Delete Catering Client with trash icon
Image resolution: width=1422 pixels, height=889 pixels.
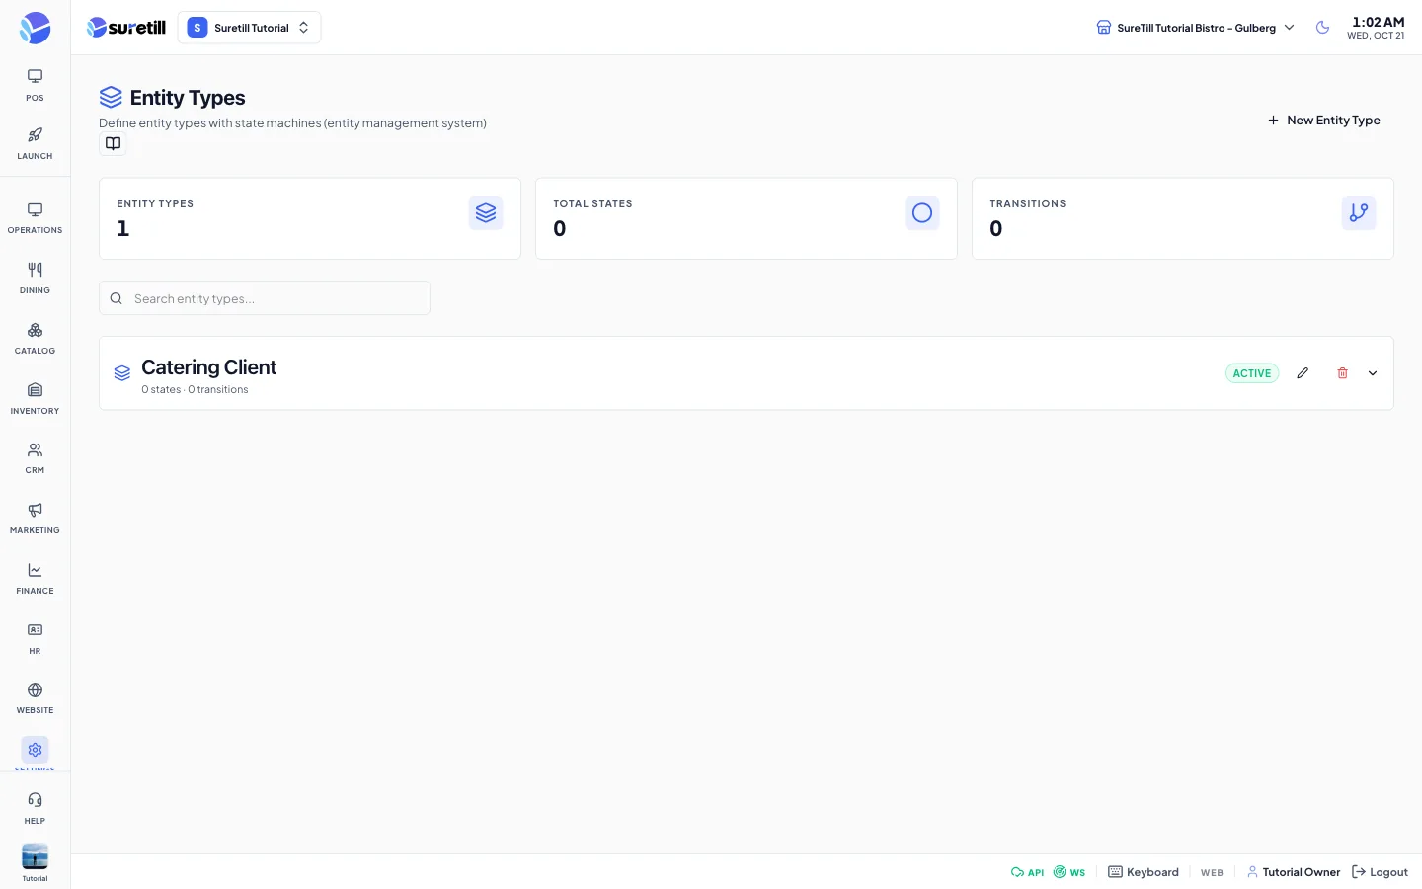click(1342, 373)
